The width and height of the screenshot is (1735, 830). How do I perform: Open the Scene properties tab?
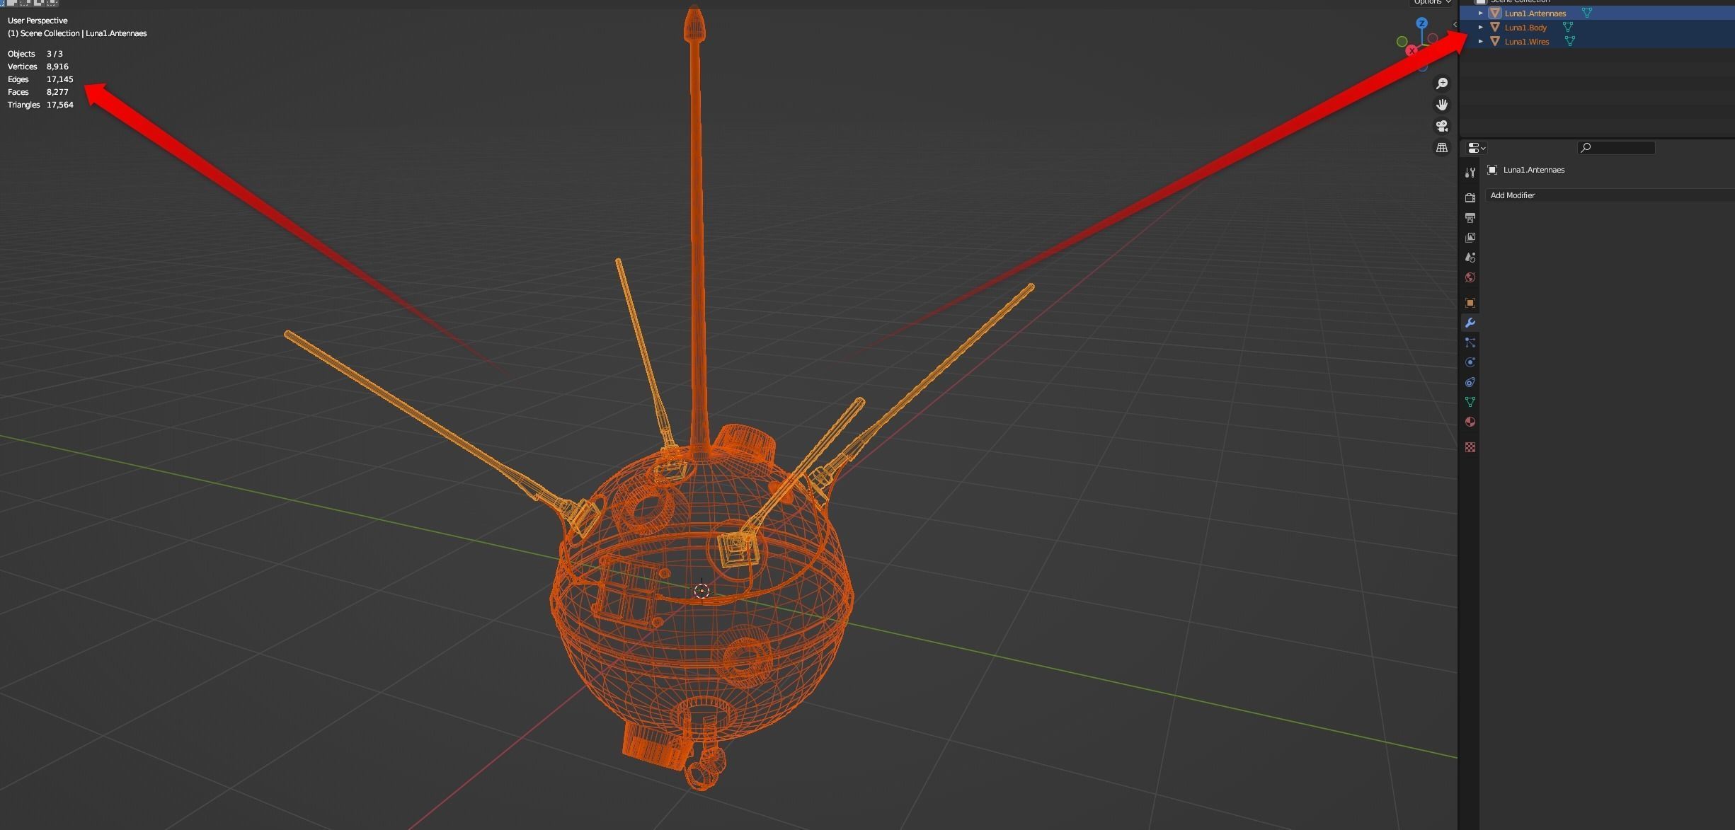1470,257
